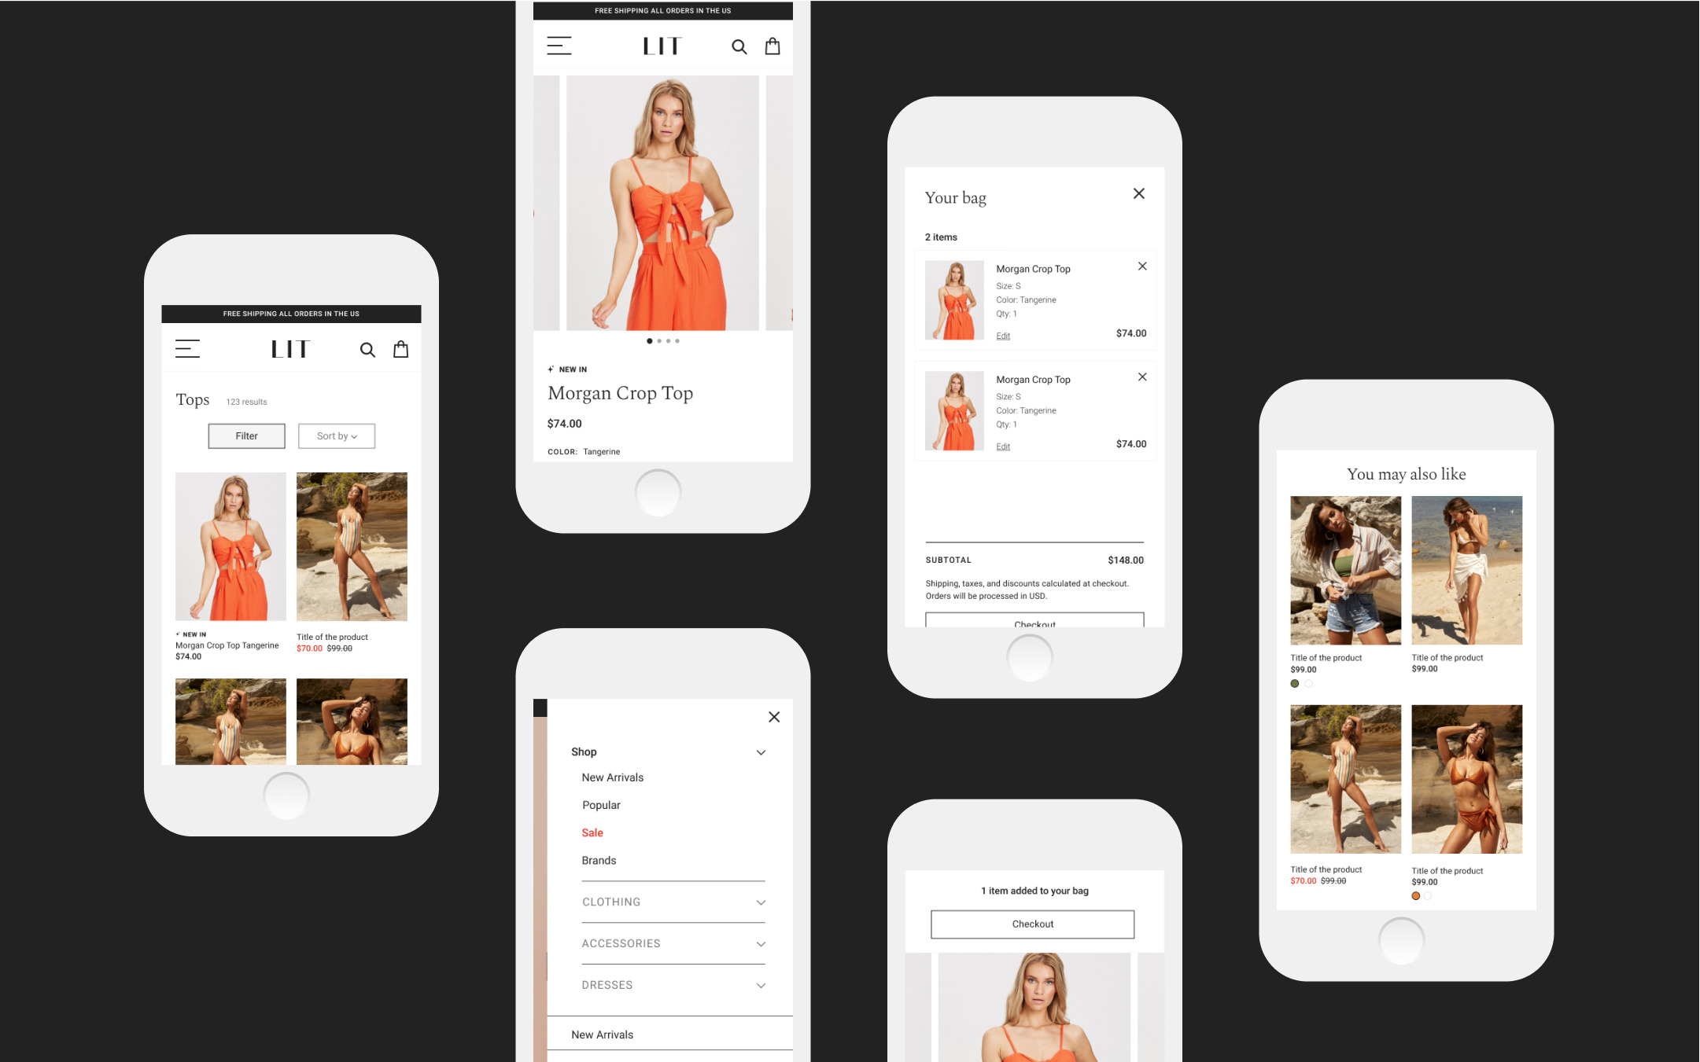Close the navigation drawer

coord(773,717)
